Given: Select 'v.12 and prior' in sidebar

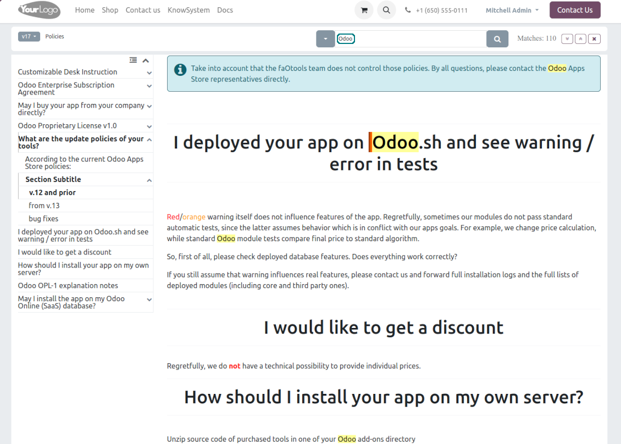Looking at the screenshot, I should 52,192.
